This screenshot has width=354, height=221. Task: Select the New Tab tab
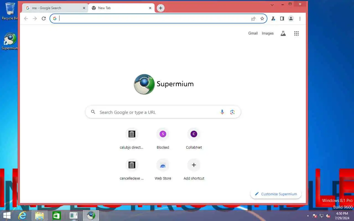coord(121,8)
